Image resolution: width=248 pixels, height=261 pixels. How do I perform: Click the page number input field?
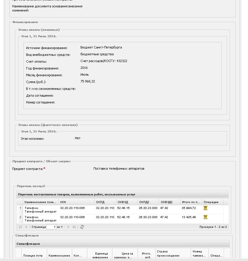[51, 227]
